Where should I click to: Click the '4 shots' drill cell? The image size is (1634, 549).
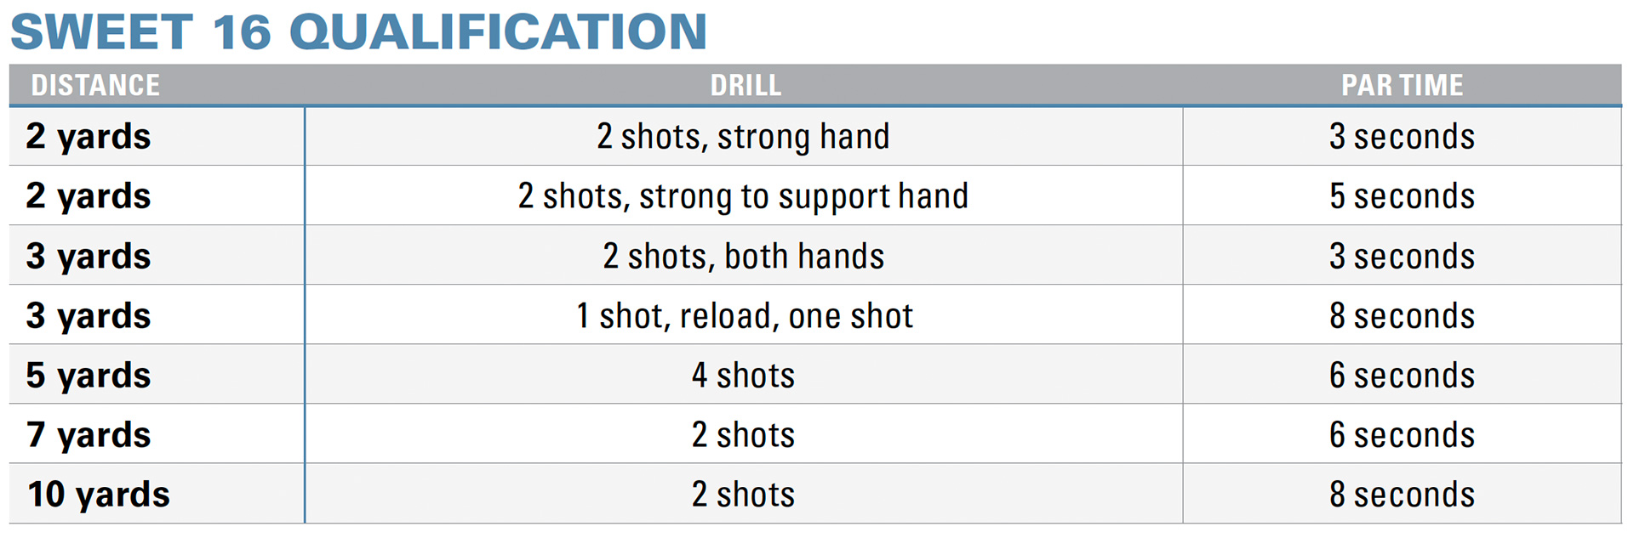[744, 375]
